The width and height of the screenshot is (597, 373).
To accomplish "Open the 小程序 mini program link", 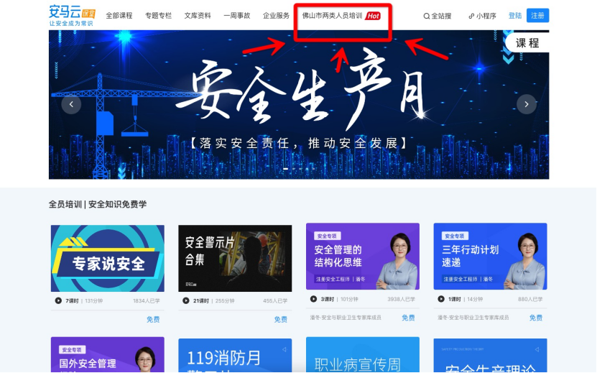I will [482, 16].
